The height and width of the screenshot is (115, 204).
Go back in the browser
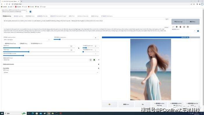click(2, 4)
